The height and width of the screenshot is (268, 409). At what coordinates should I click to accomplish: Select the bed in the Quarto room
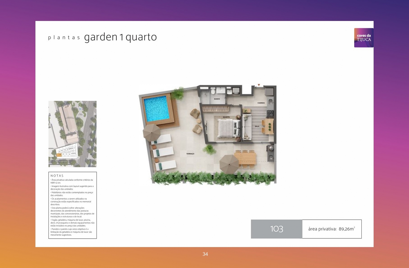click(x=229, y=129)
